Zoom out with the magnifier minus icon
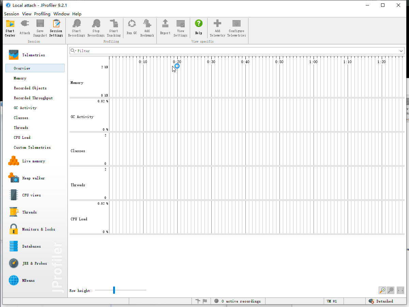 click(391, 290)
